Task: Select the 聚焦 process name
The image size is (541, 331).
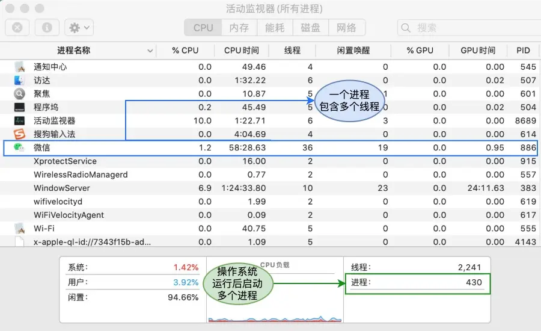Action: pyautogui.click(x=41, y=94)
